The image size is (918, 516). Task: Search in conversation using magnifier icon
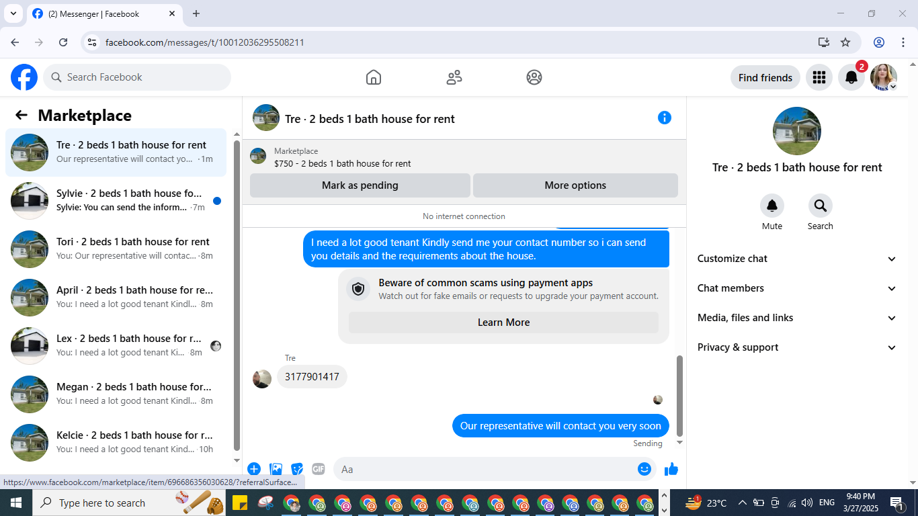pos(821,206)
